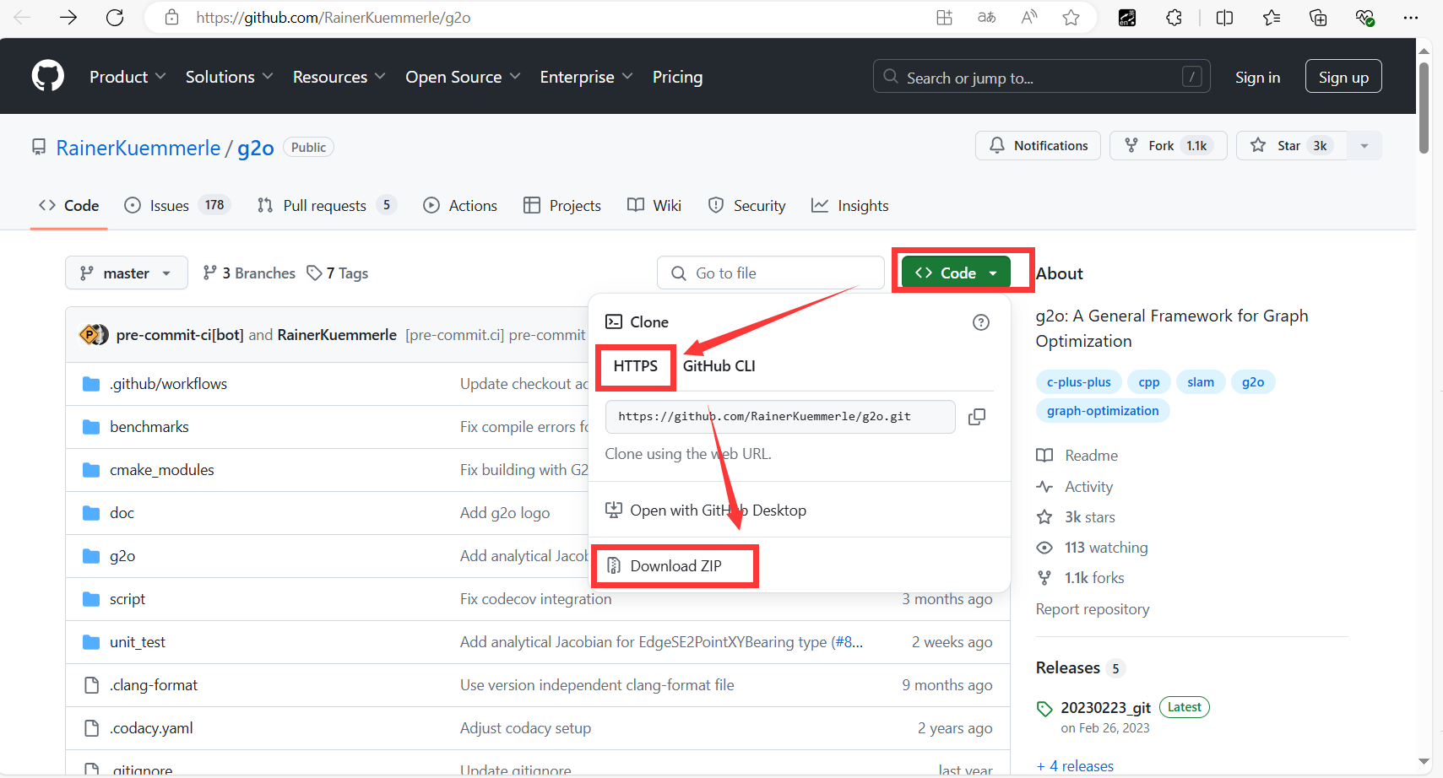Open RainerKuemmerle owner profile link
This screenshot has height=778, width=1443.
[138, 149]
